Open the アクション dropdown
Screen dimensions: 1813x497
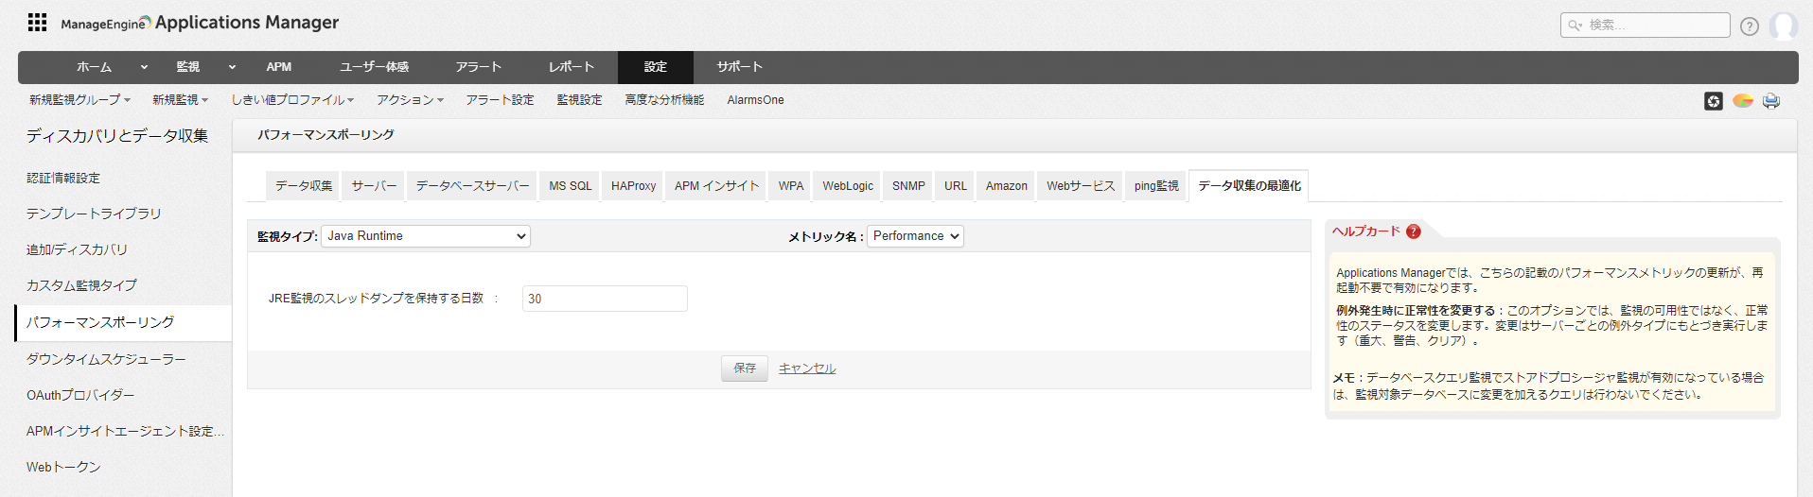(410, 100)
